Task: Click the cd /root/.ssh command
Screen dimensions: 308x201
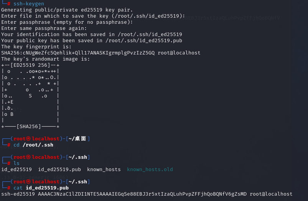Action: point(33,145)
